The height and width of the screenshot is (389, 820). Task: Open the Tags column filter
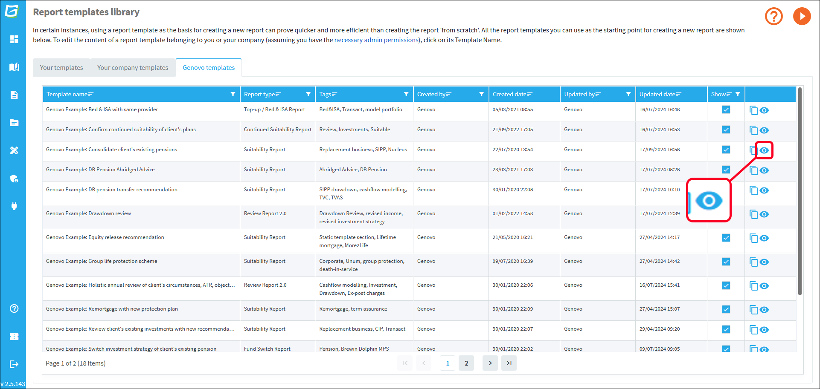click(x=406, y=94)
